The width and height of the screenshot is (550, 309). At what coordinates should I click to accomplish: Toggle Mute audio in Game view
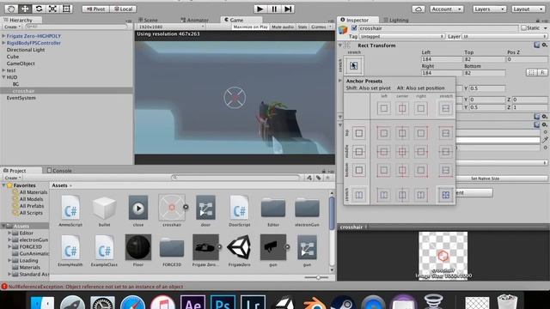coord(283,27)
